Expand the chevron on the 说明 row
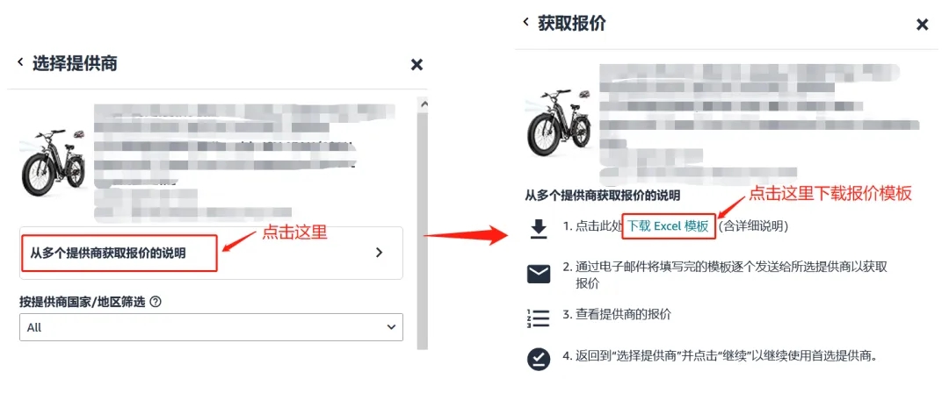The height and width of the screenshot is (393, 949). [x=380, y=253]
